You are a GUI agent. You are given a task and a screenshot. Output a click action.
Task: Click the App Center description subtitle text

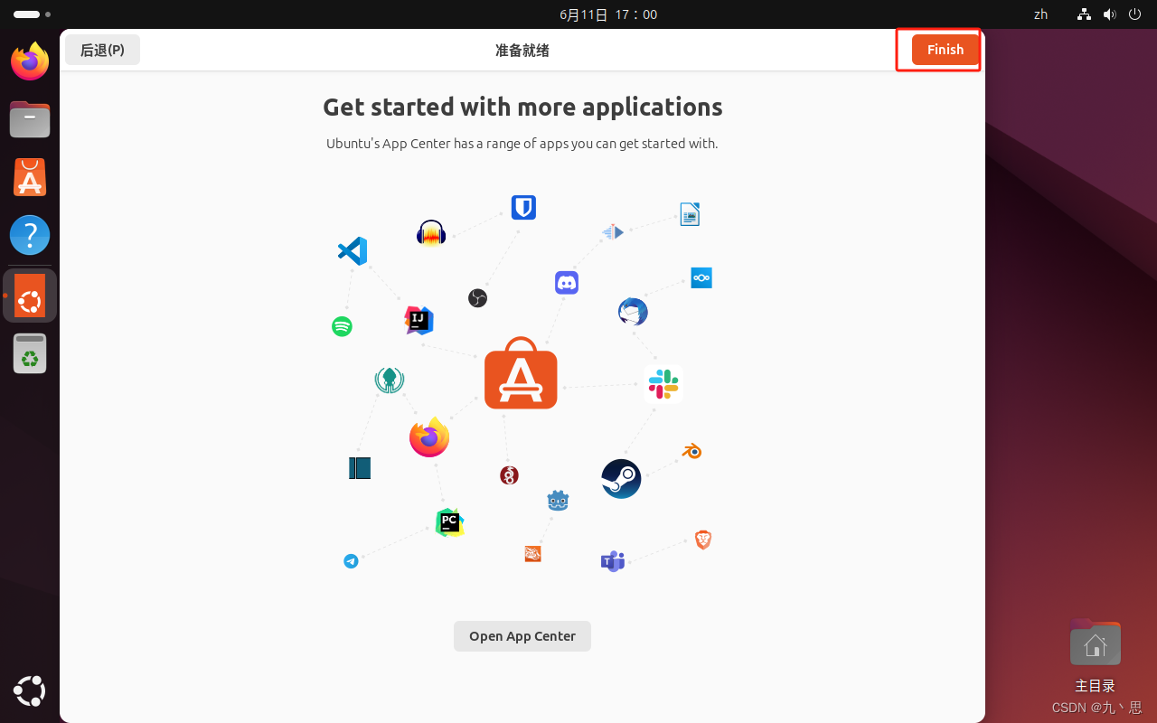(522, 144)
